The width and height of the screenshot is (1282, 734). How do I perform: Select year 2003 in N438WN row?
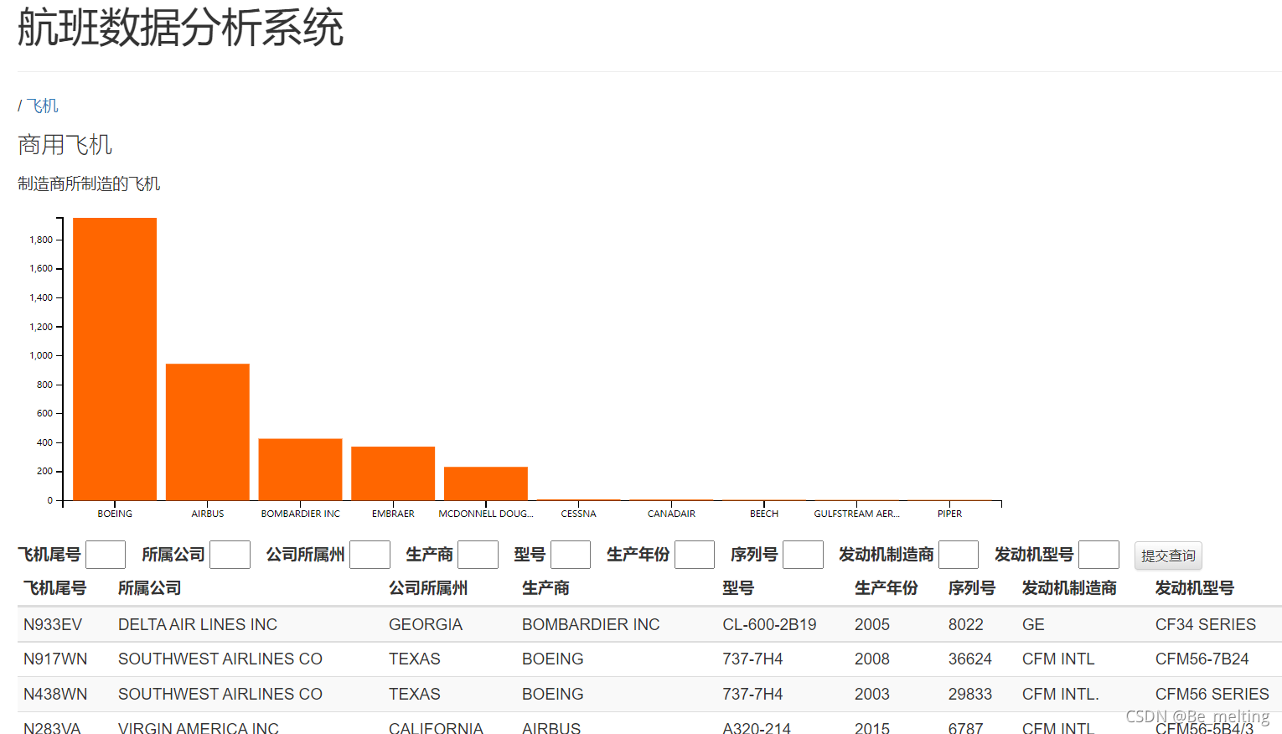click(x=872, y=694)
